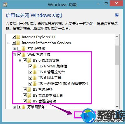Toggle the IIS 管理控制台 checkbox
The height and width of the screenshot is (124, 125).
tap(25, 101)
